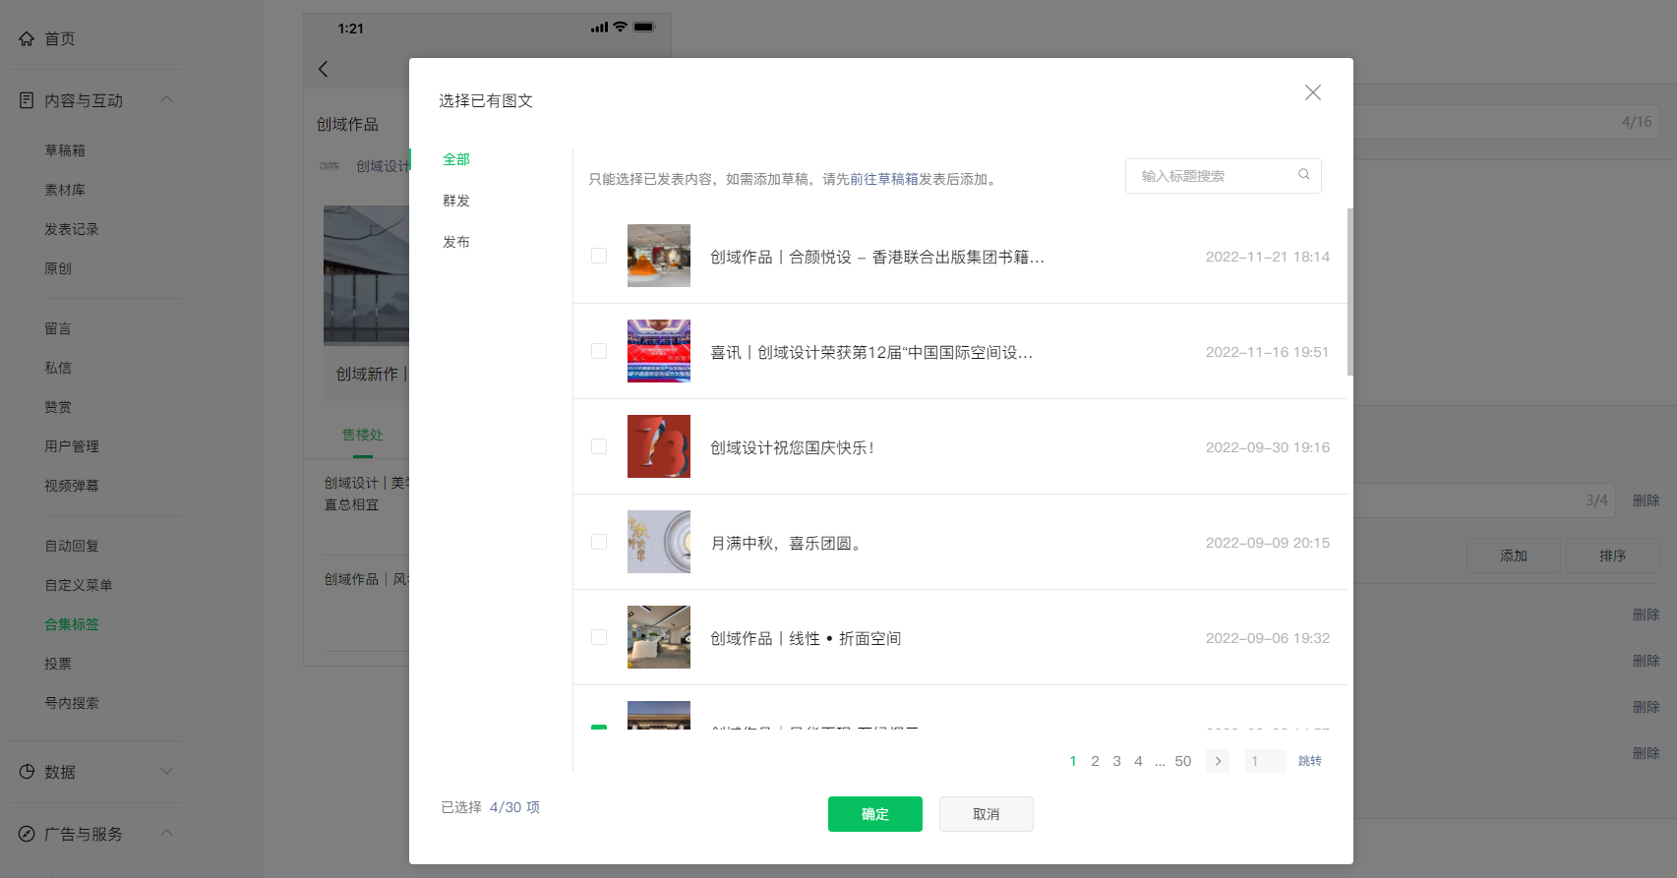This screenshot has width=1677, height=878.
Task: Open 私信 in sidebar
Action: pos(58,368)
